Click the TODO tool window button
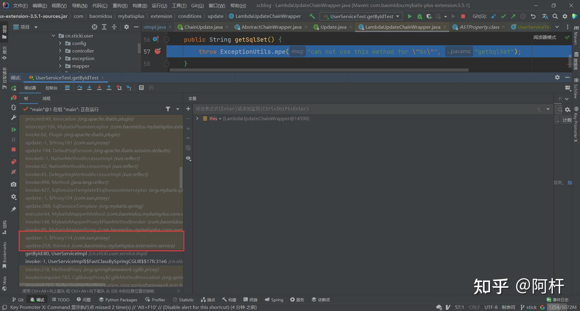This screenshot has width=580, height=311. [61, 300]
